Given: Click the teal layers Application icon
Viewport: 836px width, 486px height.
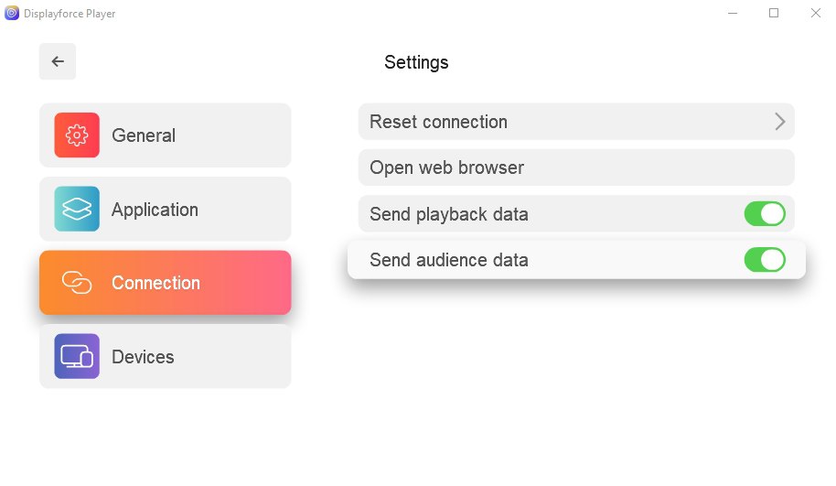Looking at the screenshot, I should click(77, 210).
